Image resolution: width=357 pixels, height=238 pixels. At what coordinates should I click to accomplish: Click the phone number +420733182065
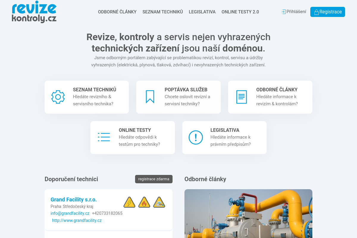coord(107,213)
